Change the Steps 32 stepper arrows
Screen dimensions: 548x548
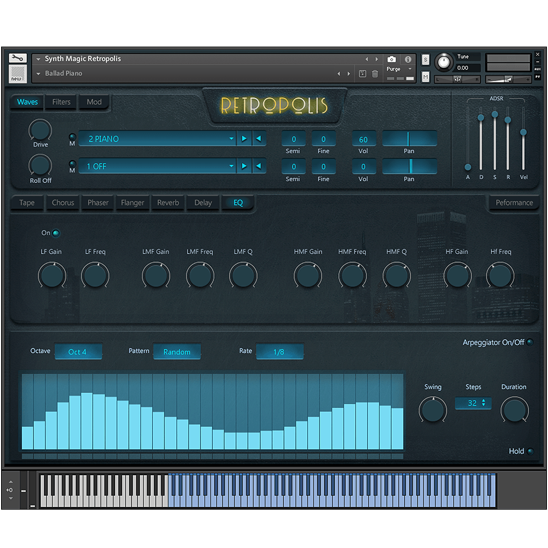point(483,403)
